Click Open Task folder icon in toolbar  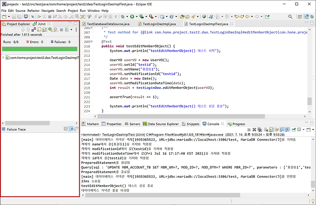187,17
